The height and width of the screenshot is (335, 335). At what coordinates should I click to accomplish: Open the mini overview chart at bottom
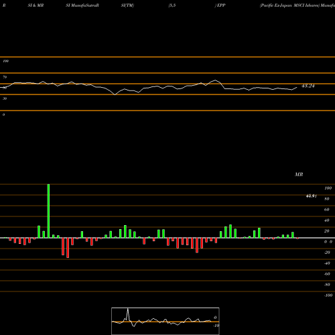pos(165,321)
